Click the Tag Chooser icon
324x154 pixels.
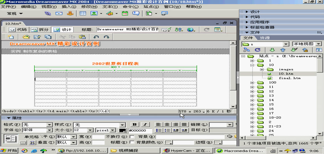coord(164,13)
